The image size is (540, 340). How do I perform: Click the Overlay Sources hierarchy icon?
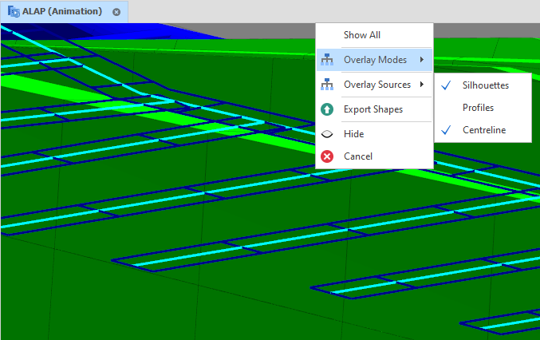tap(327, 85)
